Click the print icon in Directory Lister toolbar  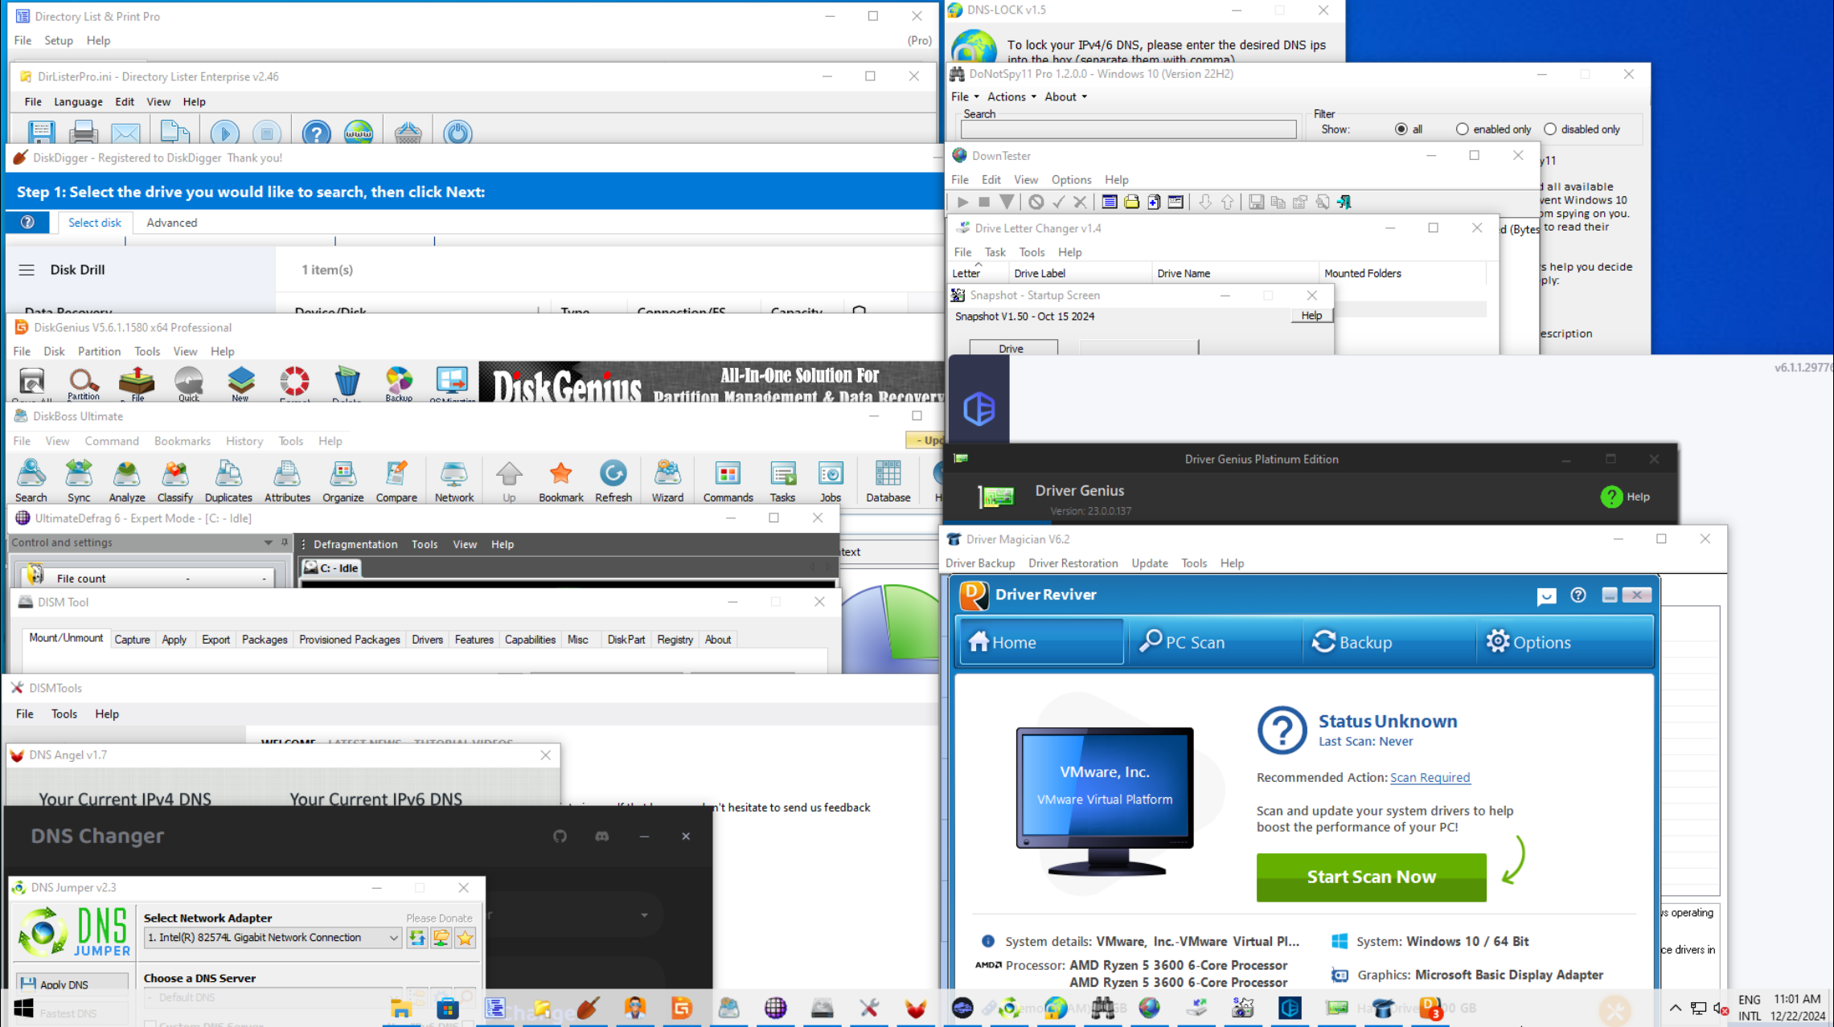pyautogui.click(x=83, y=132)
